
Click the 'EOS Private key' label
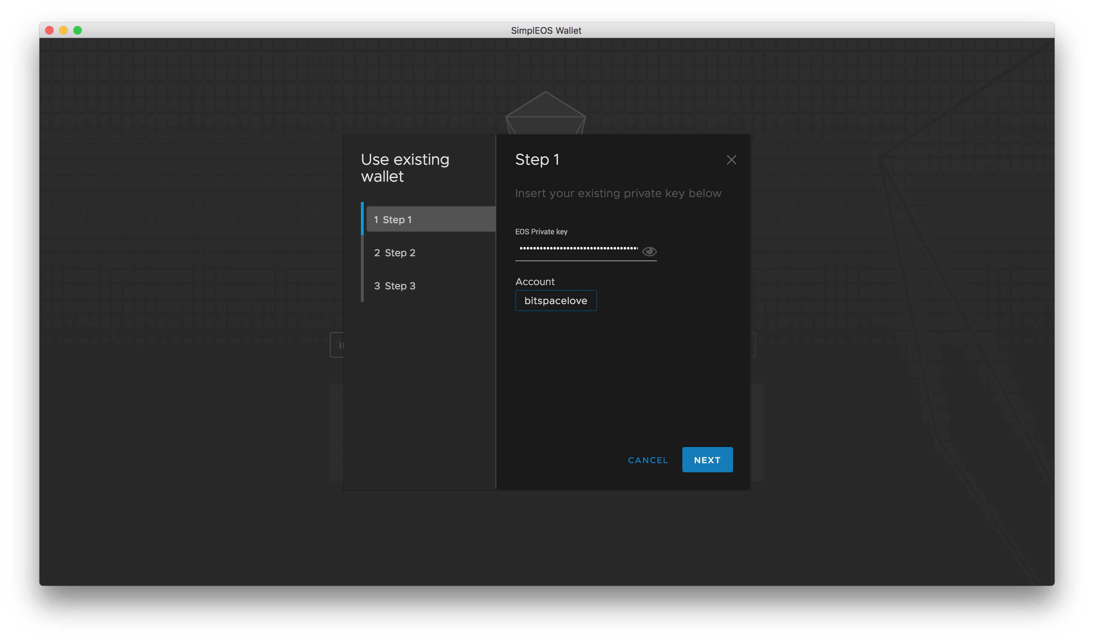541,232
